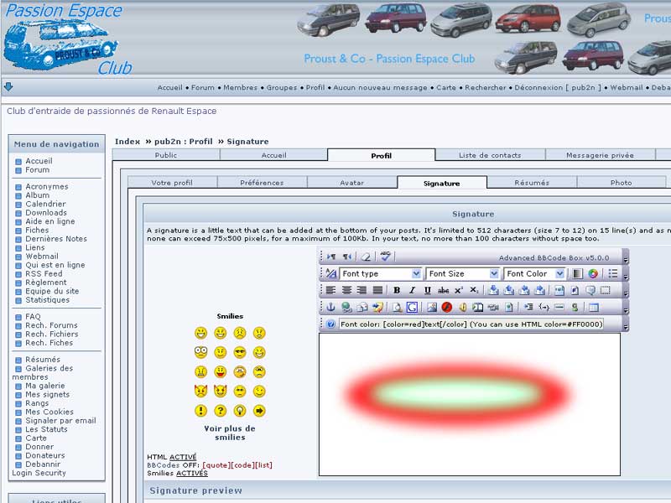Center-align text with toolbar icon
The height and width of the screenshot is (503, 671).
346,290
